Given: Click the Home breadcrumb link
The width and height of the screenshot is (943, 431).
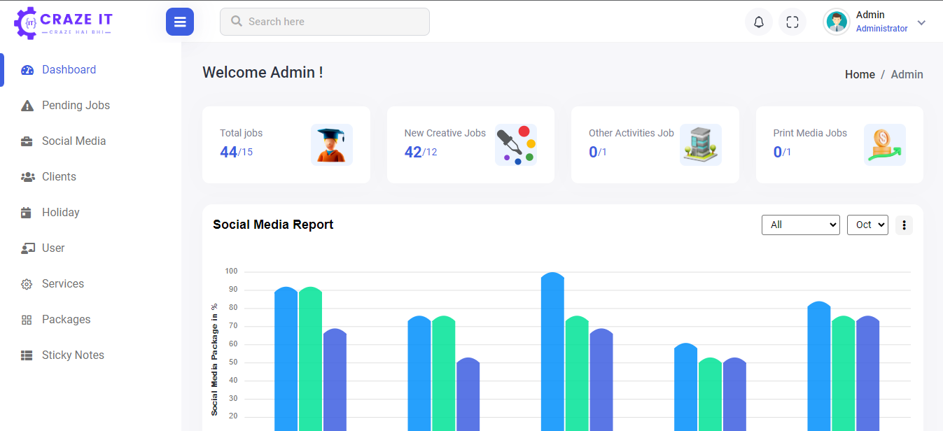Looking at the screenshot, I should pos(860,75).
